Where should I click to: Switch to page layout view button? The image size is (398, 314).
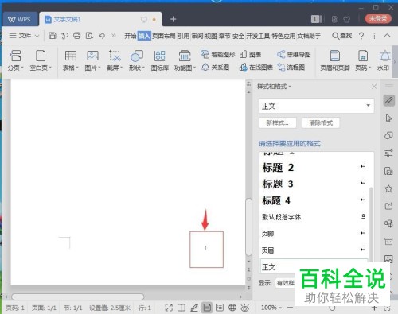[x=207, y=308]
